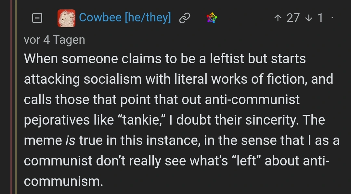
Task: Visit the Cowbee [he/they] user profile
Action: coord(125,18)
